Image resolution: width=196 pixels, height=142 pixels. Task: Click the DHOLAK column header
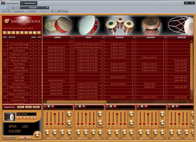[x=182, y=37]
